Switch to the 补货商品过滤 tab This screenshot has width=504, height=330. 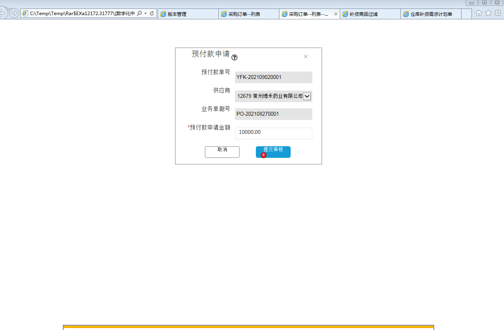370,14
